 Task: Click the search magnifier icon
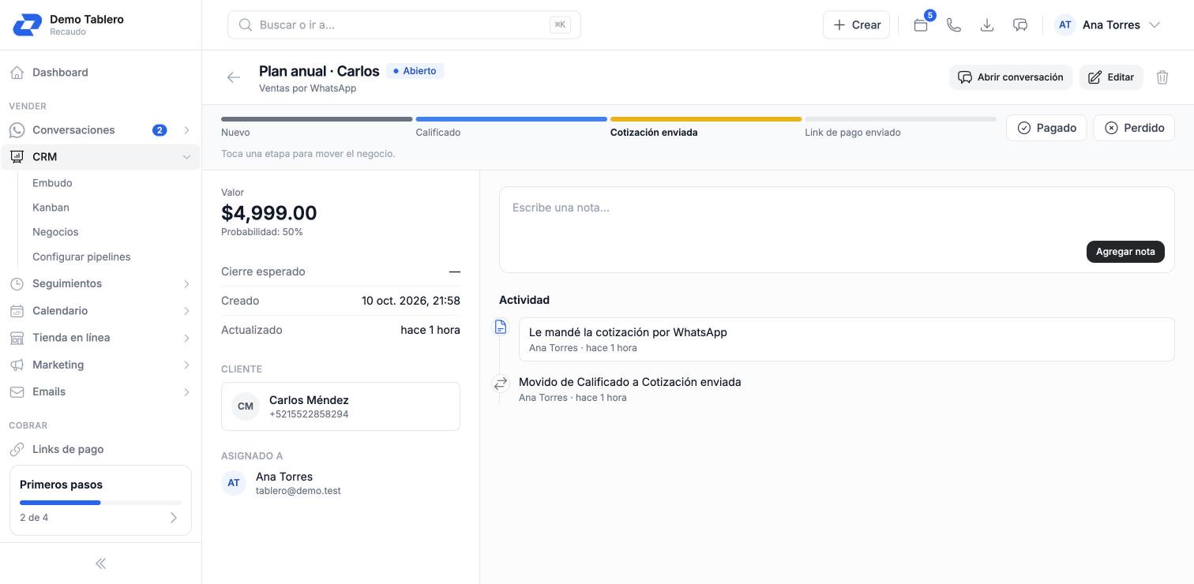[246, 25]
